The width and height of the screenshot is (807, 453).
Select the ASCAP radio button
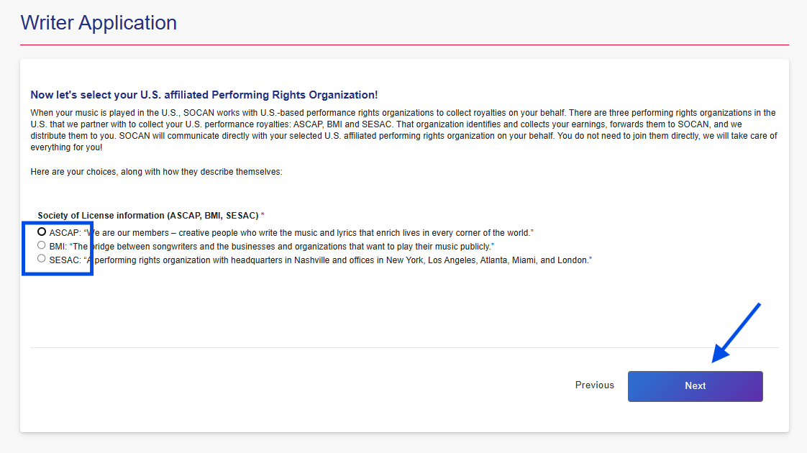(x=42, y=232)
